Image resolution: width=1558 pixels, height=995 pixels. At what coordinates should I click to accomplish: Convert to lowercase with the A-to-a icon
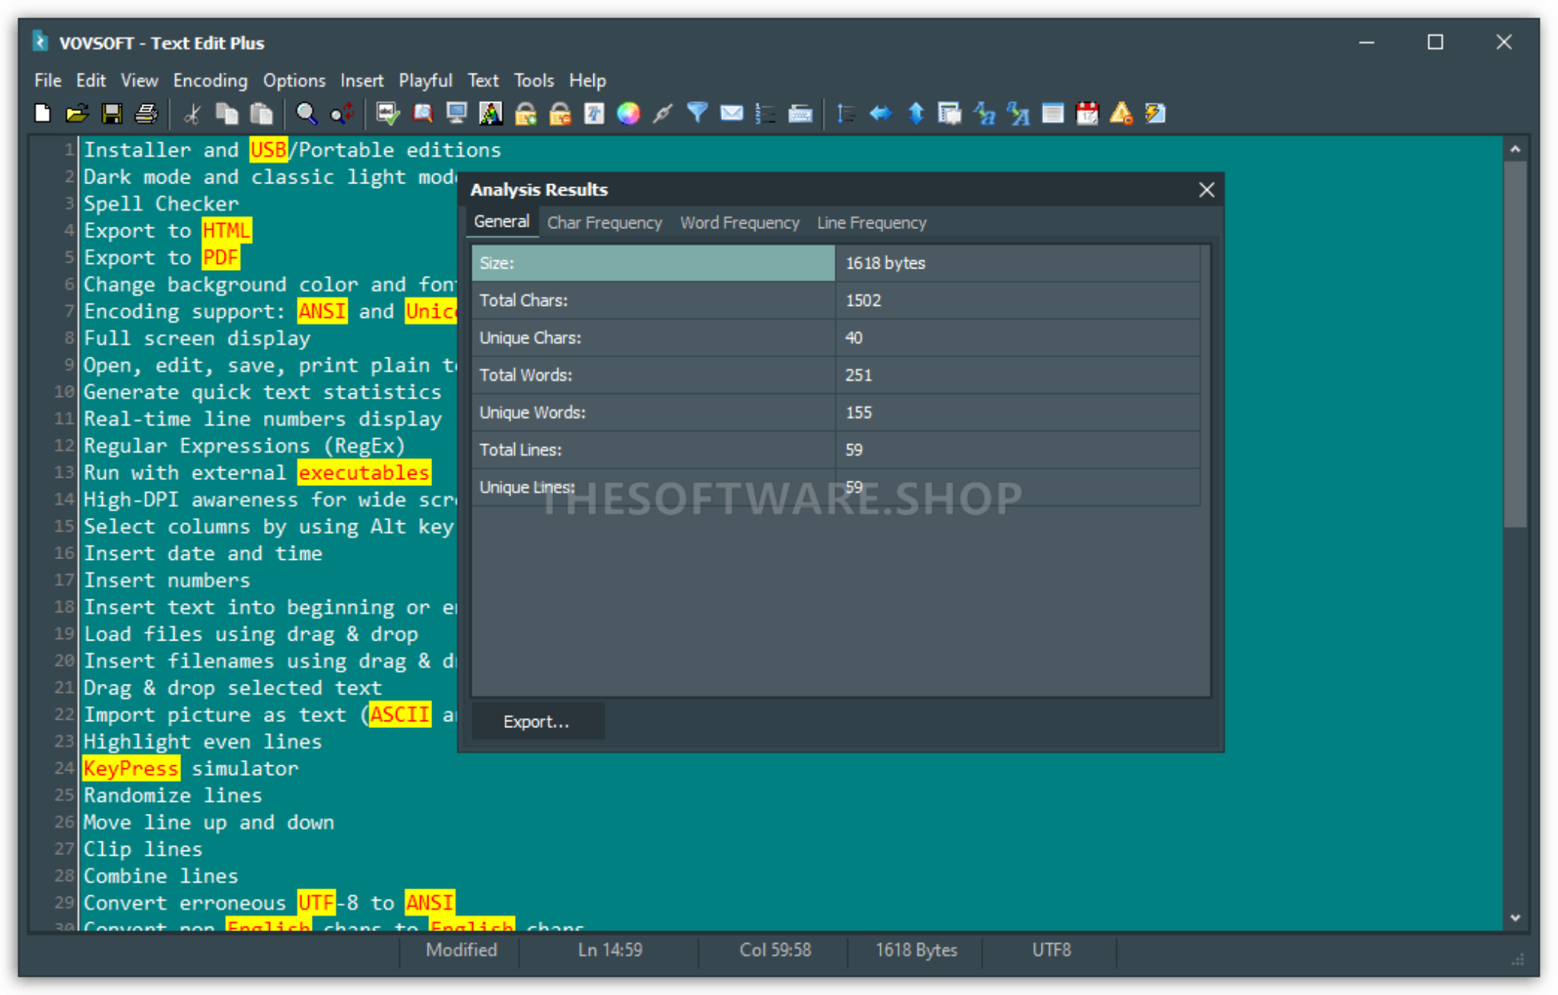tap(984, 113)
